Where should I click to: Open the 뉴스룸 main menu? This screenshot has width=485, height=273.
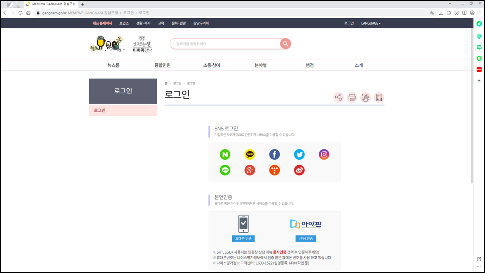113,65
